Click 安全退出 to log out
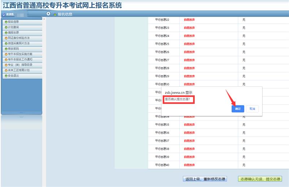The image size is (289, 187). (22, 76)
